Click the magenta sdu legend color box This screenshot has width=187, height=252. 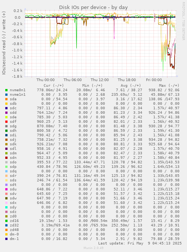point(6,189)
